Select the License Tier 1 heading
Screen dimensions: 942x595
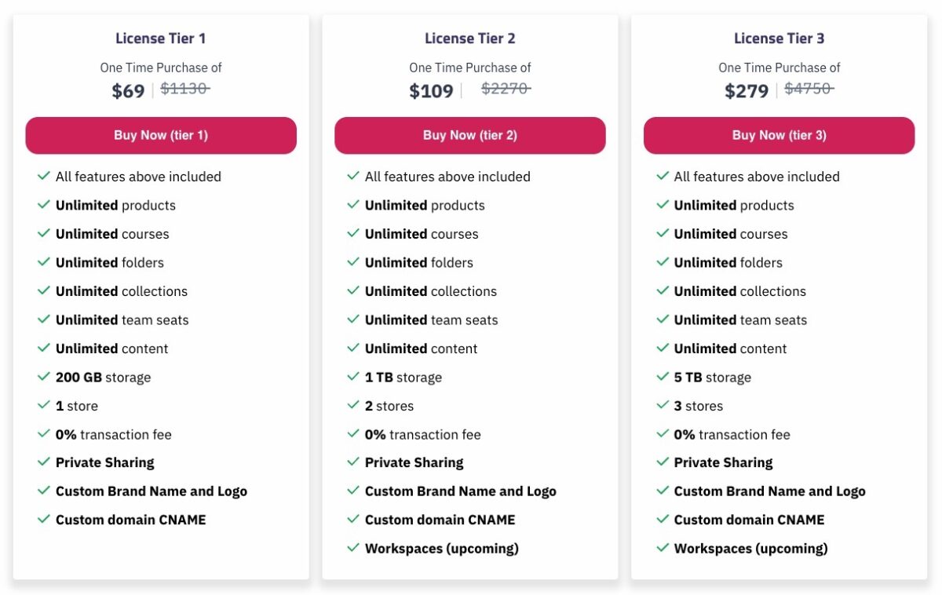coord(161,38)
